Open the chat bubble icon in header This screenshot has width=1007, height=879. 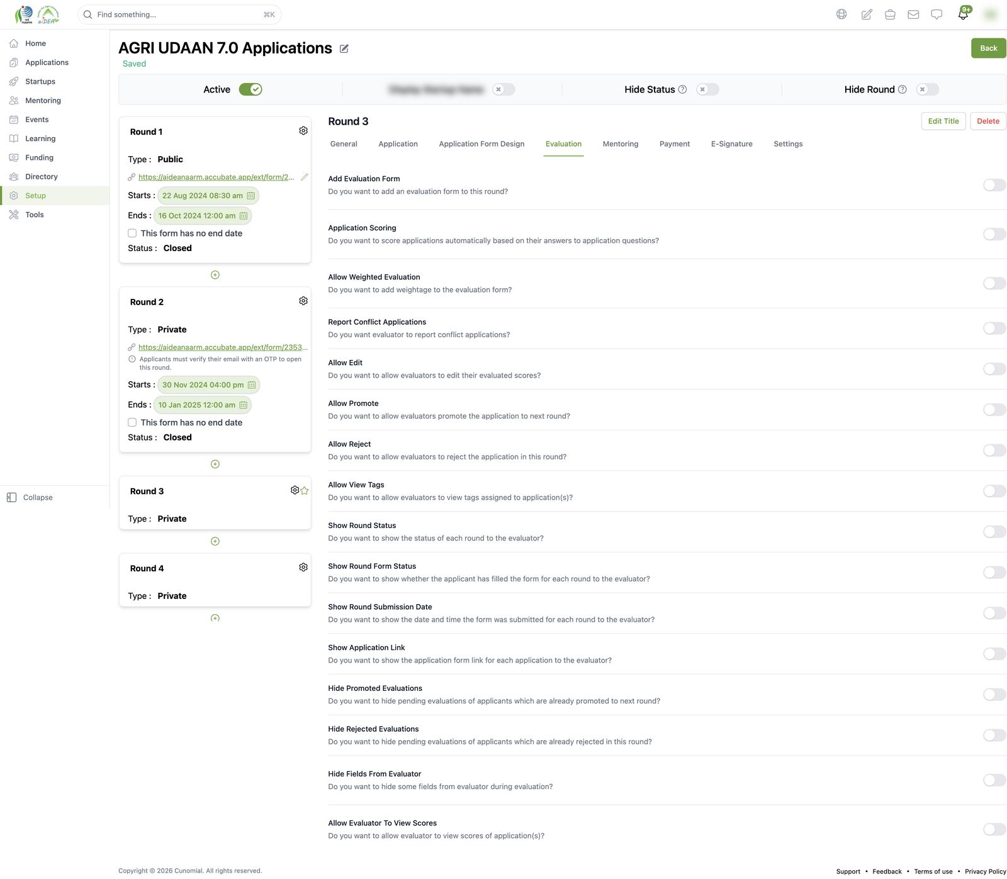tap(937, 14)
